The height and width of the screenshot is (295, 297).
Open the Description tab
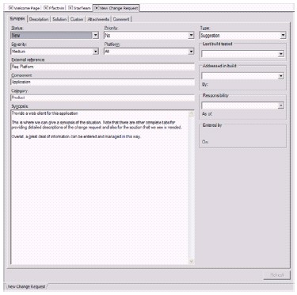pos(39,19)
